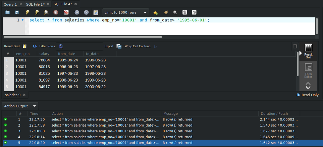Screen dimensions: 323x147
Task: Click breakpoint dot beside line 1
Action: [22, 20]
